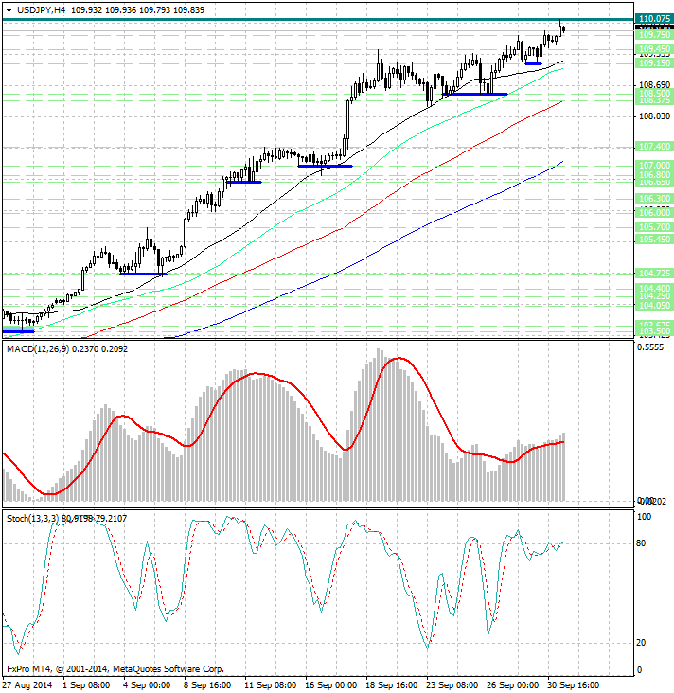Click the MACD(12,26,9) indicator label
The image size is (674, 693).
(x=38, y=348)
